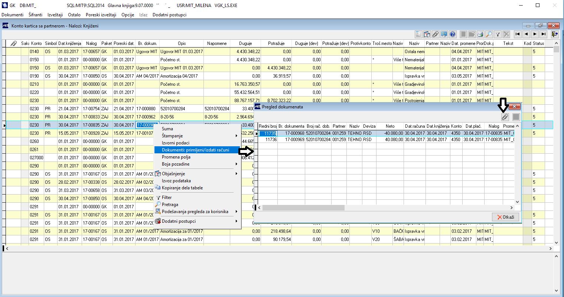The height and width of the screenshot is (297, 564).
Task: Choose Promena polja in context menu
Action: [198, 157]
